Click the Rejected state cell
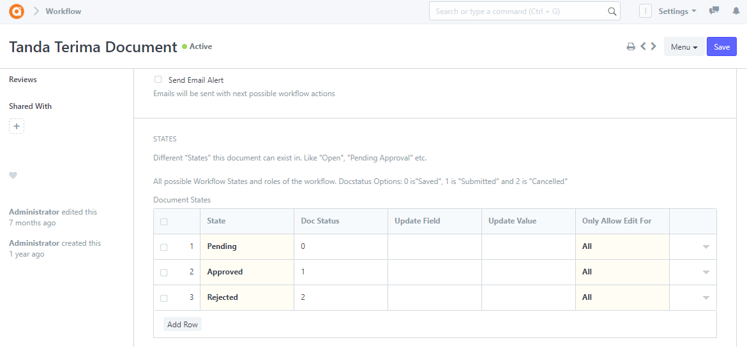747x347 pixels. point(247,297)
